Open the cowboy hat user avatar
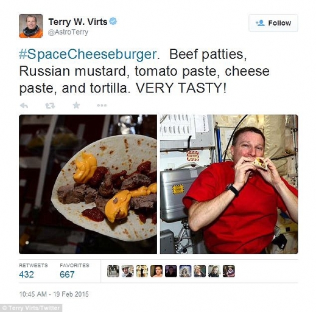The width and height of the screenshot is (316, 312). (128, 271)
